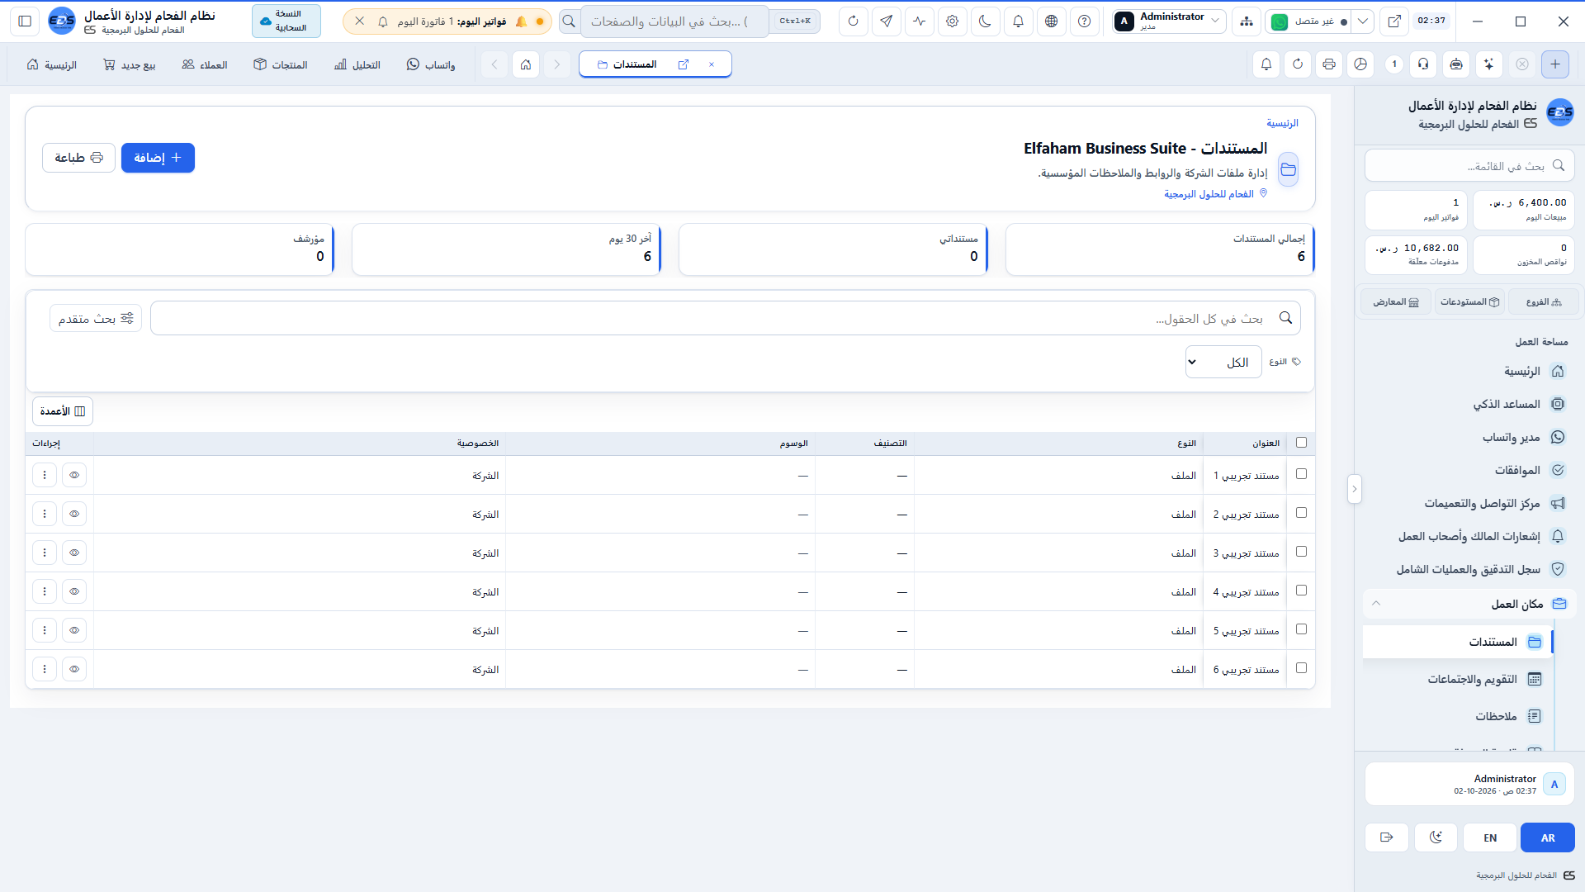Open the الأعمدة columns chooser
Viewport: 1585px width, 892px height.
tap(63, 411)
